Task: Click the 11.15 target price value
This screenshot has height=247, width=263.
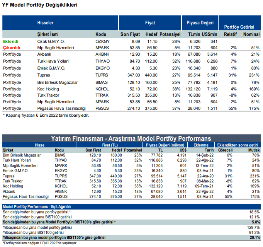Action: click(152, 41)
